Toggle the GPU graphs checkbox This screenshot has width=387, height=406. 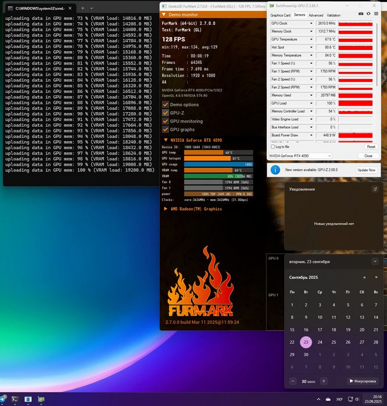tap(165, 130)
